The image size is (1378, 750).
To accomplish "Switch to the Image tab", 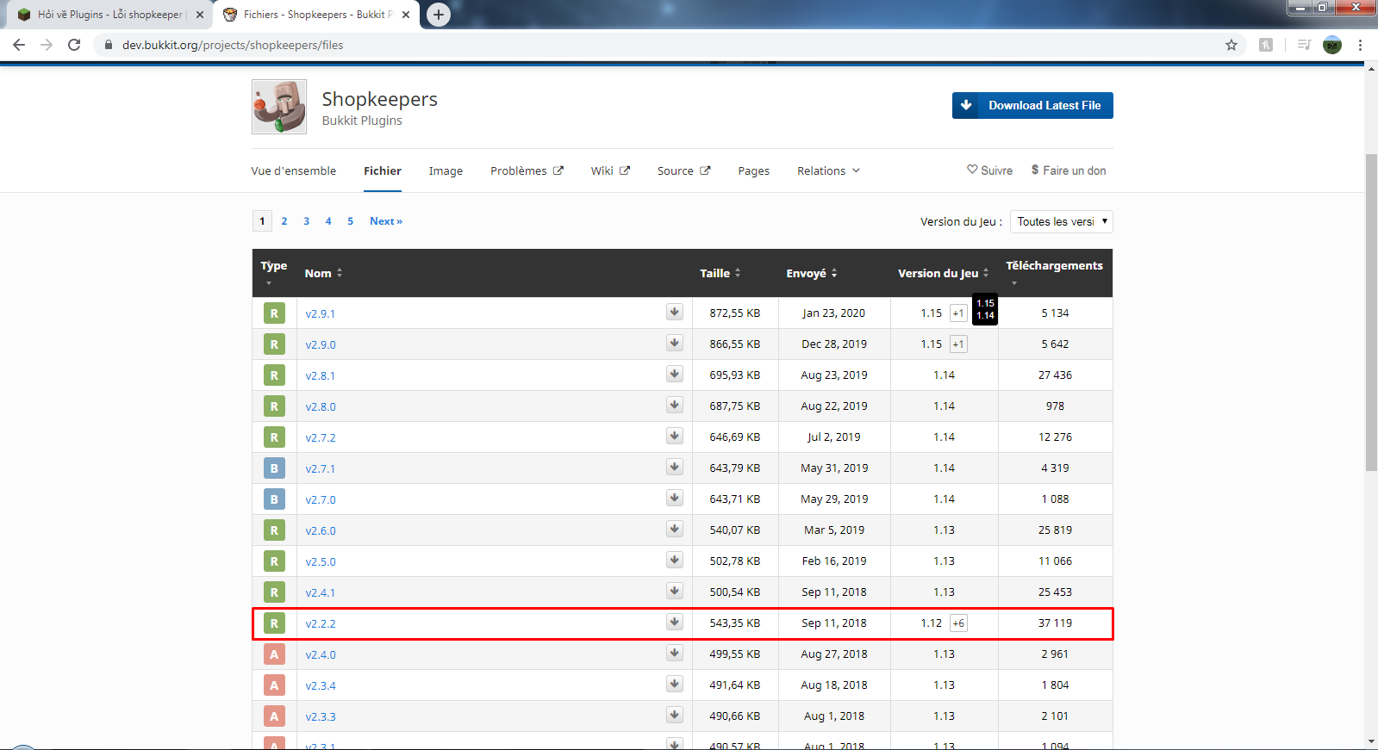I will (446, 170).
